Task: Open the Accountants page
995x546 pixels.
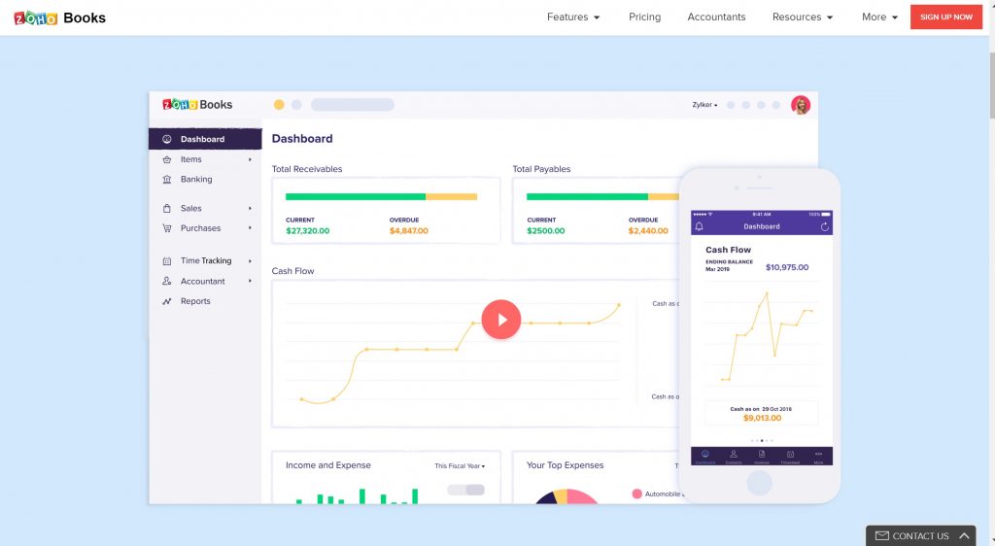Action: coord(716,17)
